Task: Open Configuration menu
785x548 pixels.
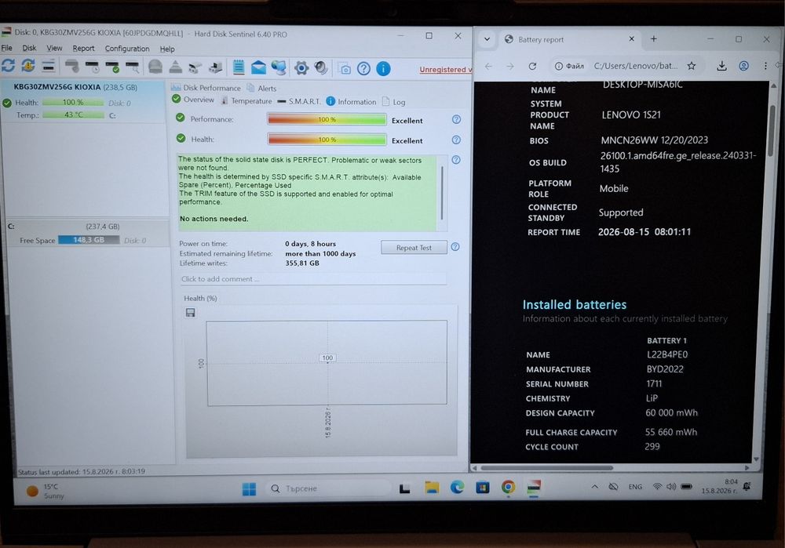Action: (127, 49)
